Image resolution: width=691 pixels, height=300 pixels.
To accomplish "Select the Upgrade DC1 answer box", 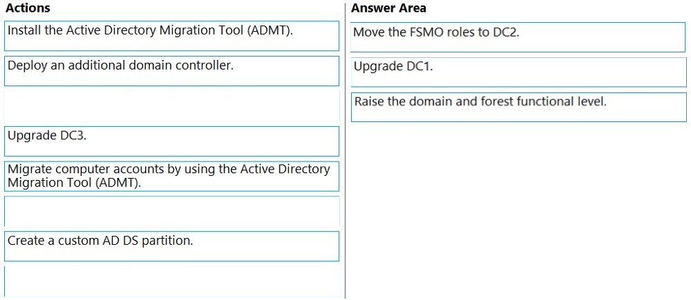I will point(518,72).
